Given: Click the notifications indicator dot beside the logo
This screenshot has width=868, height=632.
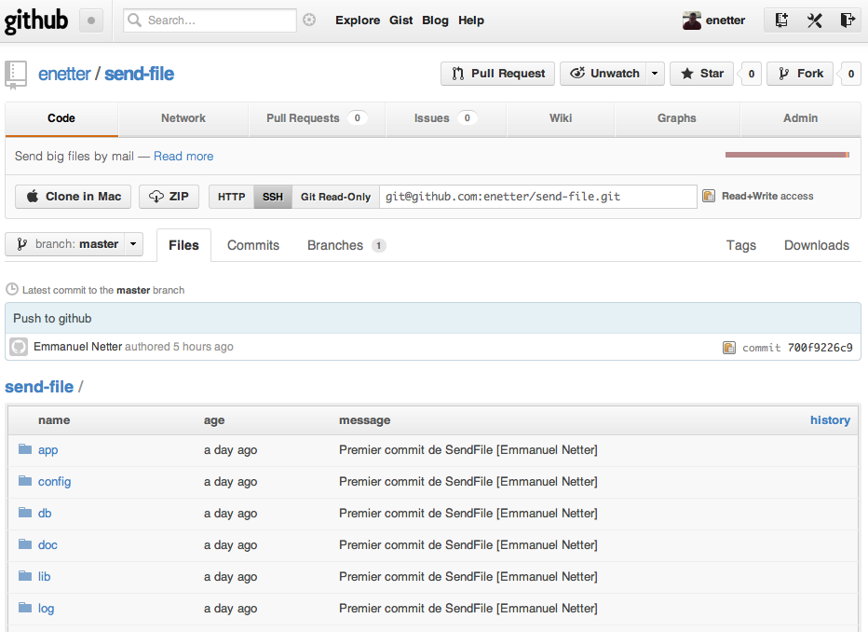Looking at the screenshot, I should click(91, 21).
